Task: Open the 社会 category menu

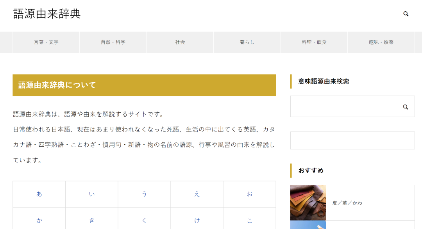Action: coord(180,42)
